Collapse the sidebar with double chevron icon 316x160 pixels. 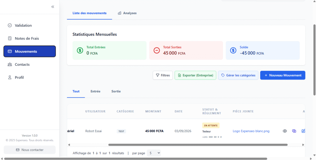coord(52,7)
